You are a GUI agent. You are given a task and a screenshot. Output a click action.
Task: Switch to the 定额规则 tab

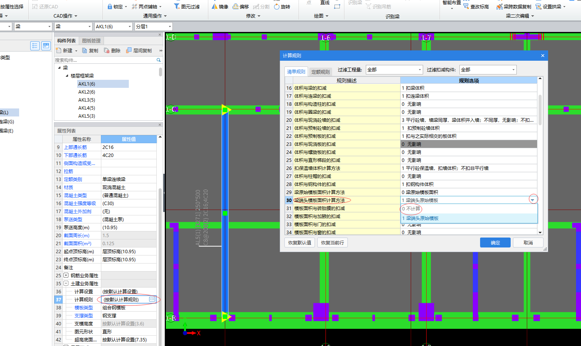pos(320,72)
